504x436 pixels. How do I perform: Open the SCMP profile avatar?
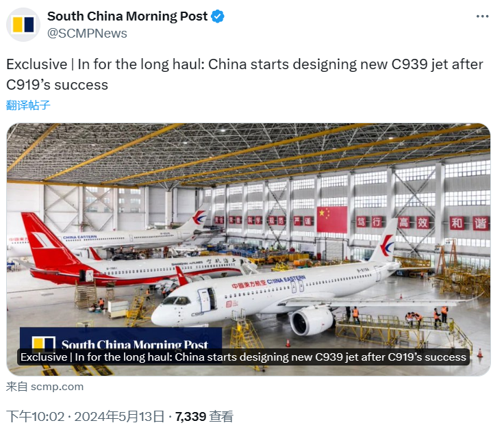coord(23,25)
